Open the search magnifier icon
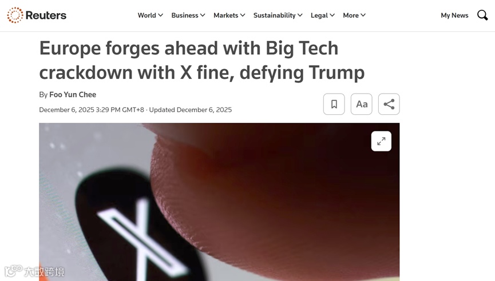The image size is (495, 281). click(482, 15)
